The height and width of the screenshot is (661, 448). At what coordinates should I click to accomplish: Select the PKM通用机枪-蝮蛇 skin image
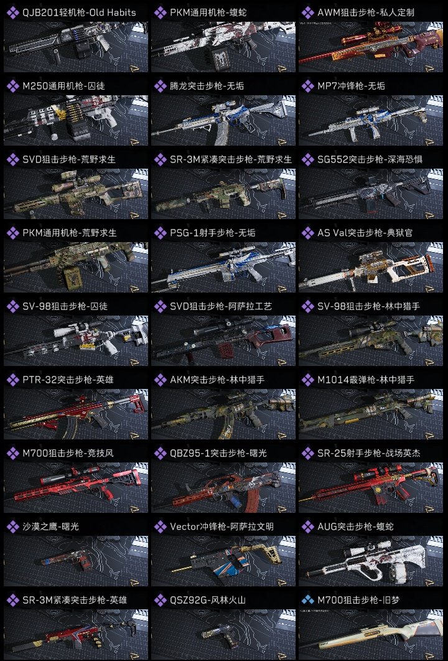[223, 47]
